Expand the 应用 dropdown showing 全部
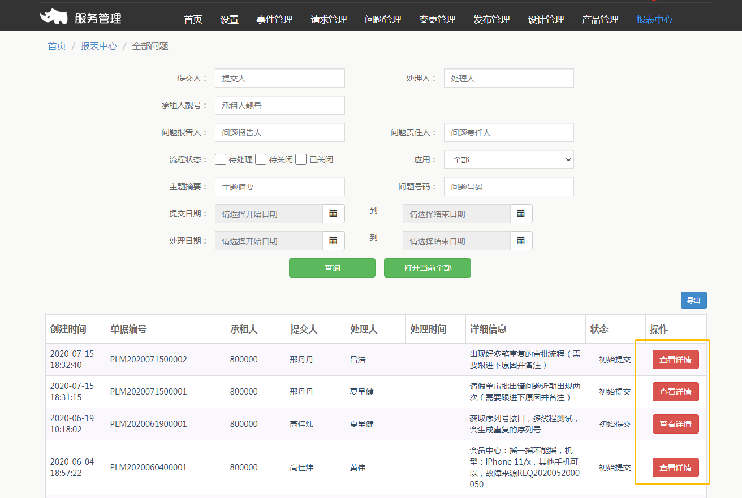Screen dimensions: 742x498 509,159
